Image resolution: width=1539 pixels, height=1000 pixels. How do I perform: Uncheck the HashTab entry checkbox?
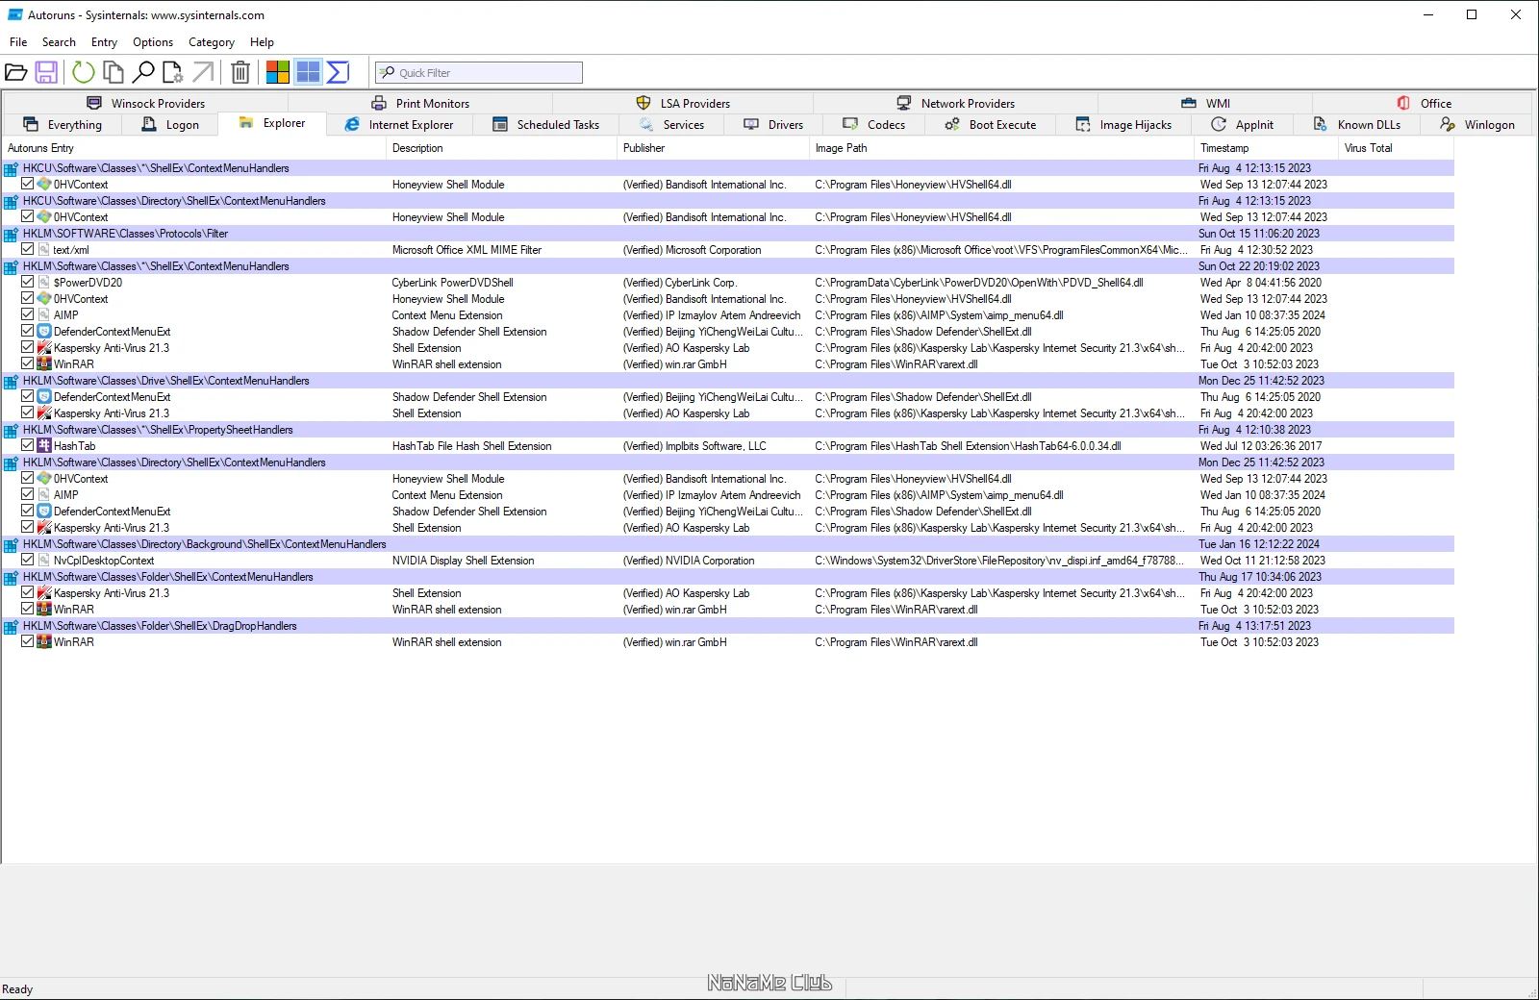tap(28, 445)
